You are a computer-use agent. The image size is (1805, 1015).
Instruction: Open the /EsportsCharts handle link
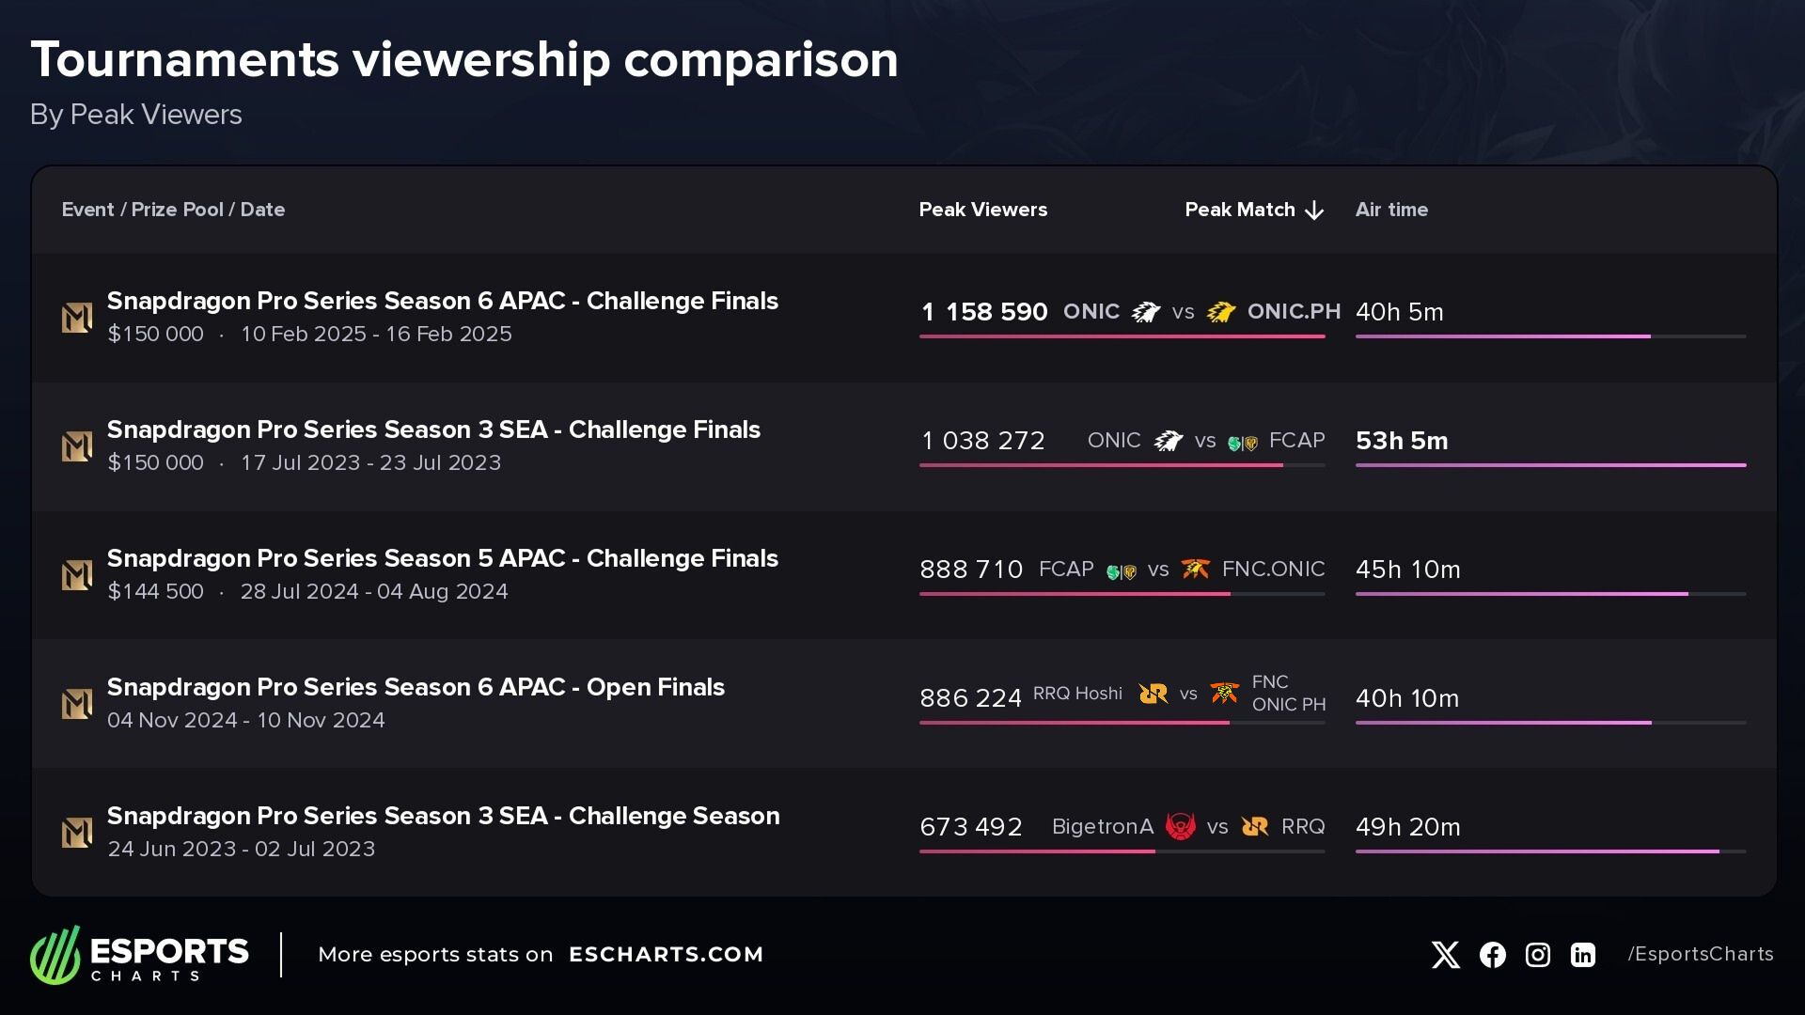point(1700,955)
